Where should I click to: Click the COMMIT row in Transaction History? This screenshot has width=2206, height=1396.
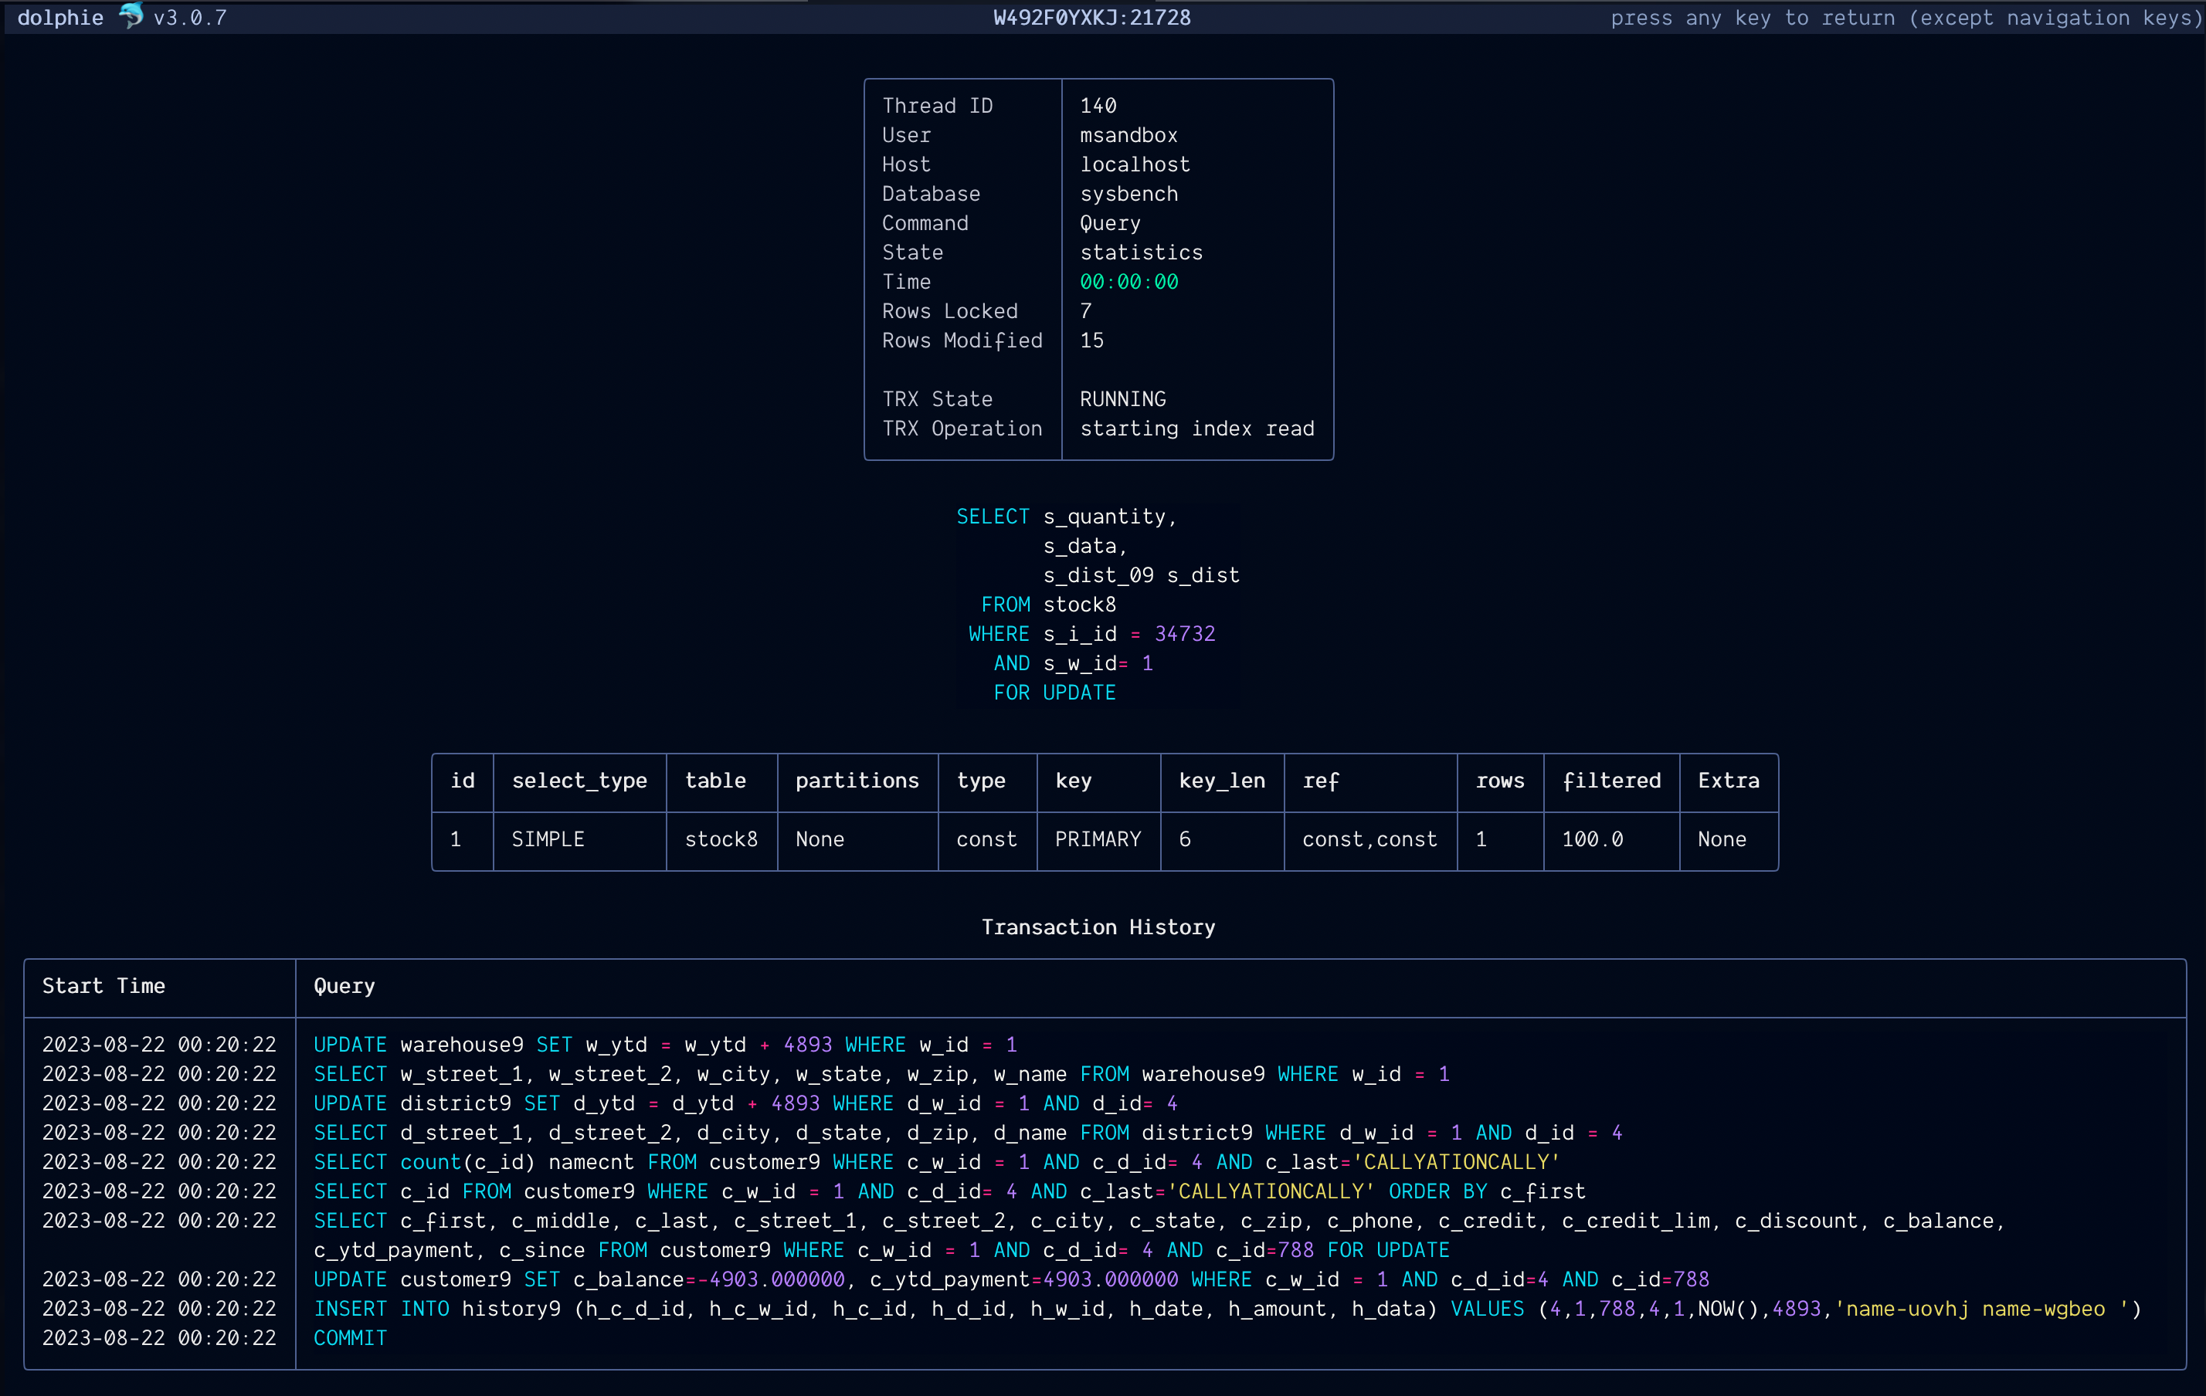350,1337
